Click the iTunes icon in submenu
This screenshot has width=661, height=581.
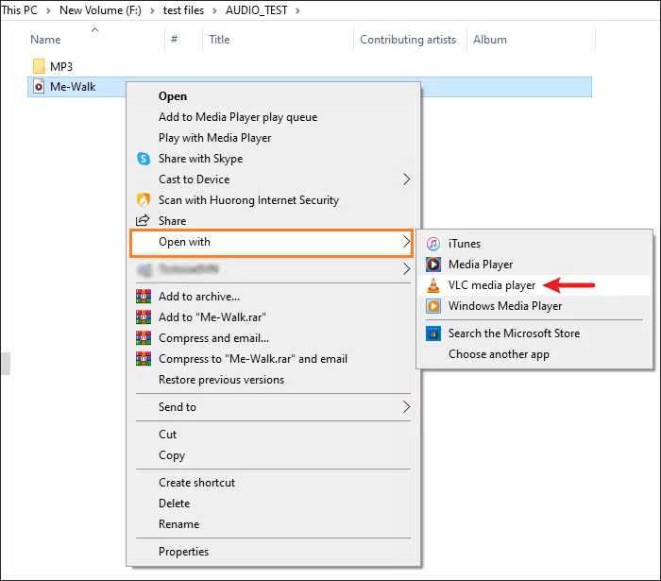pyautogui.click(x=433, y=244)
